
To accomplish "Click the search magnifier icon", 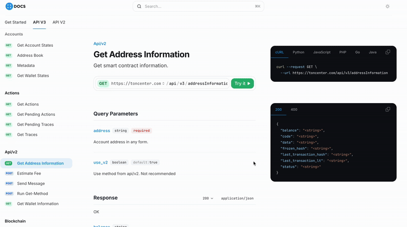I will click(x=139, y=6).
